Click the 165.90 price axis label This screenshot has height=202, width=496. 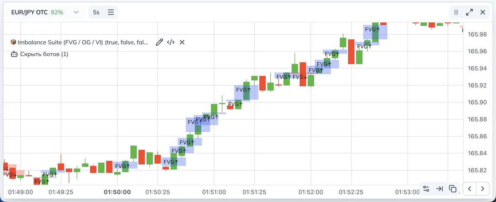coord(477,102)
